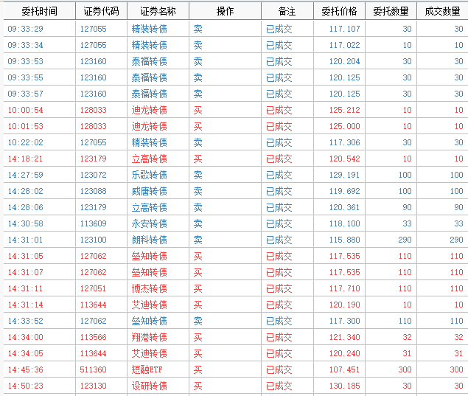
Task: Click time cell 09:33:57
Action: coord(25,94)
